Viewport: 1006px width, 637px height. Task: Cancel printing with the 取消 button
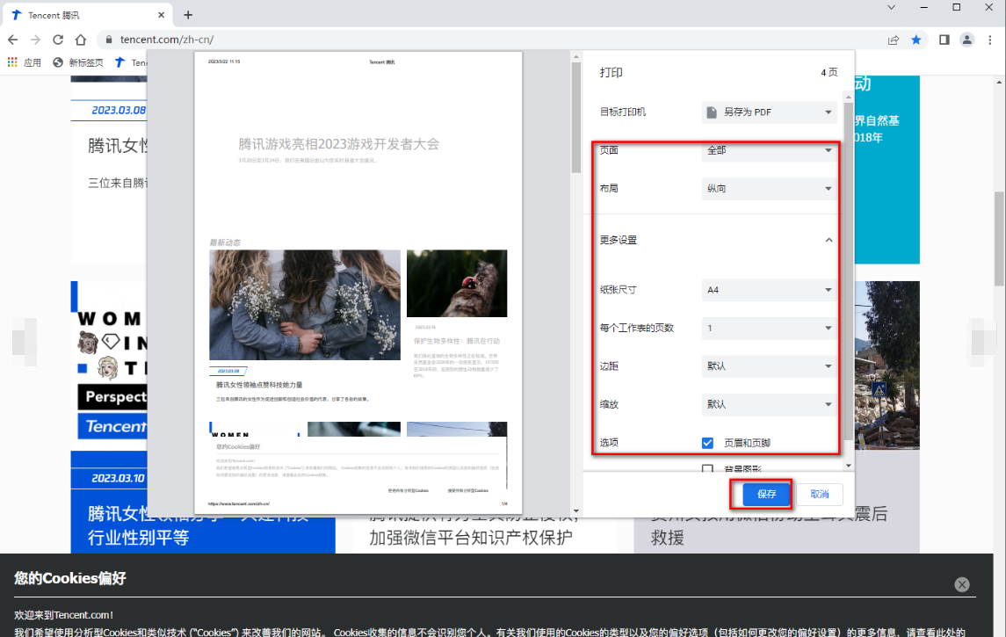[x=819, y=494]
